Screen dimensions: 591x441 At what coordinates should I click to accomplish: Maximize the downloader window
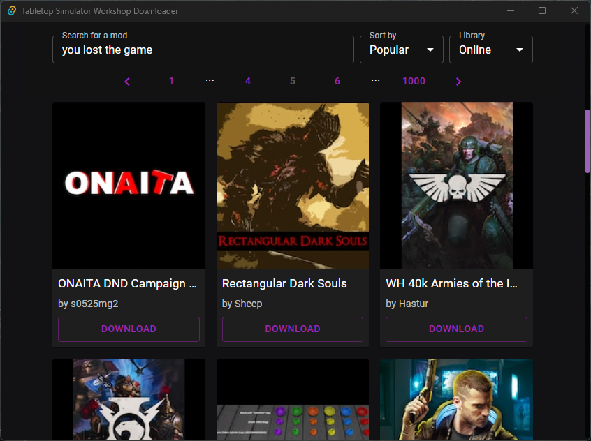point(542,10)
